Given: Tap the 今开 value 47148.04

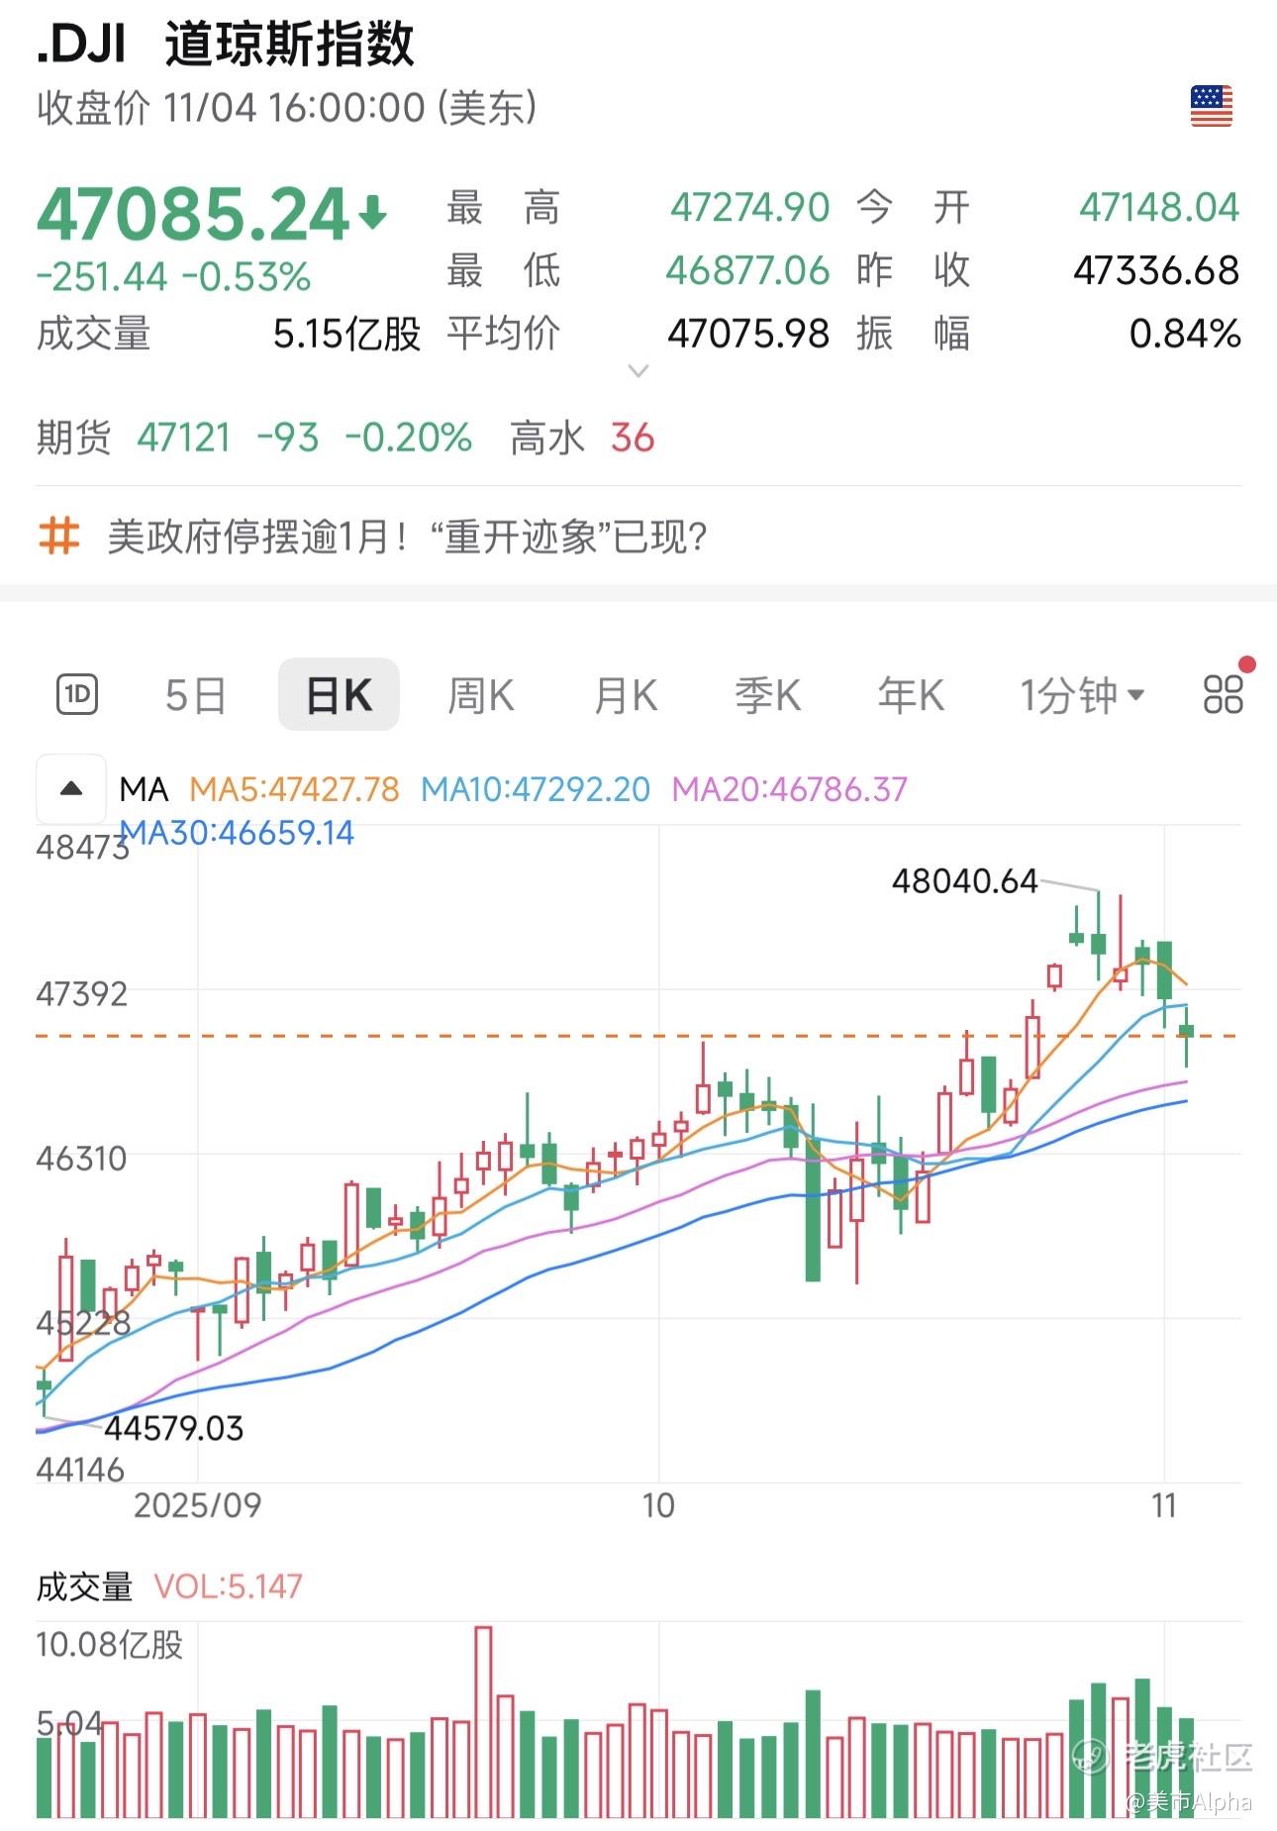Looking at the screenshot, I should tap(1158, 208).
